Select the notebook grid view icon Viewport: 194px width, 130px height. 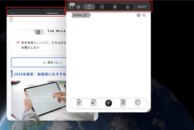[115, 7]
